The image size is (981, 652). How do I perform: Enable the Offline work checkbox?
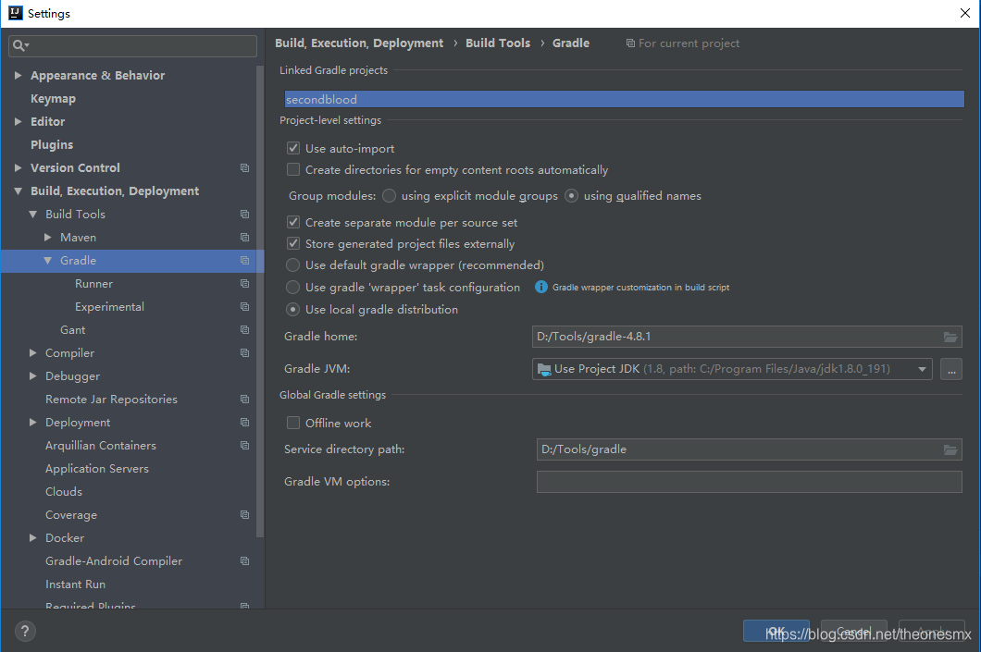coord(292,424)
